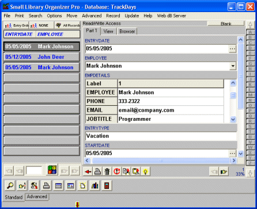The height and width of the screenshot is (209, 257).
Task: Open the Search menu
Action: click(x=35, y=16)
